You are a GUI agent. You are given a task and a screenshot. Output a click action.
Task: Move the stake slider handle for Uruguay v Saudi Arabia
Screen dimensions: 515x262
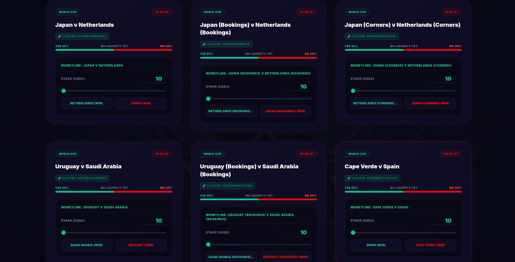tap(64, 232)
